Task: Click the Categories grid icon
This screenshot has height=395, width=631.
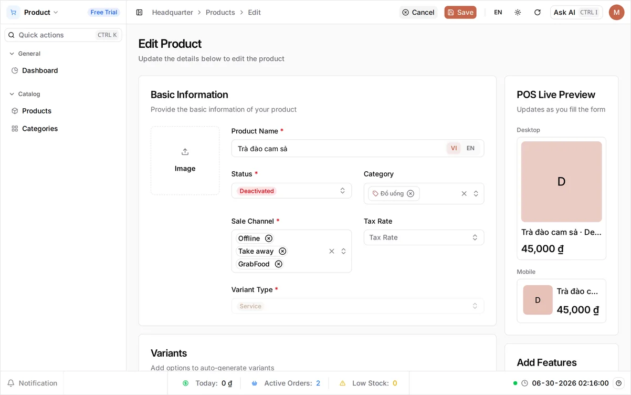Action: point(15,129)
